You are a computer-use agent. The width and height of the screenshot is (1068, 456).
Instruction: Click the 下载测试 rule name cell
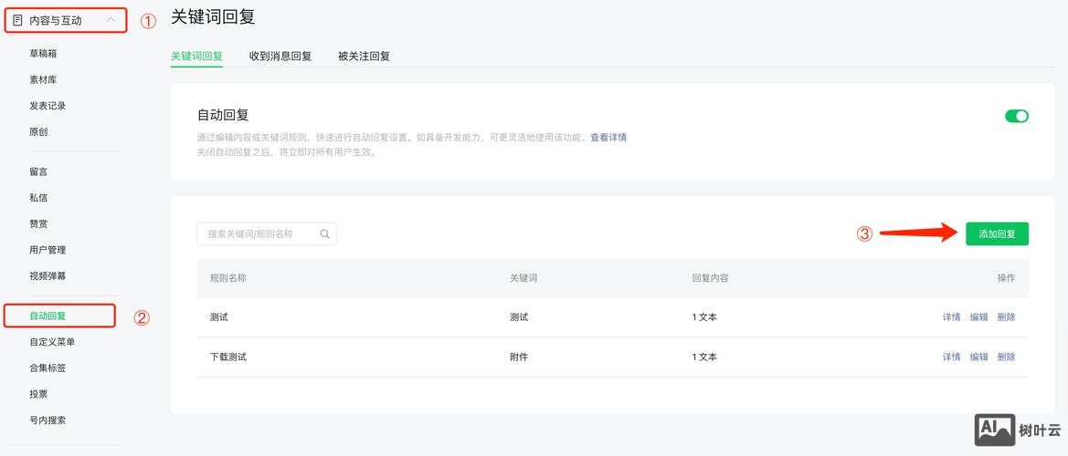click(228, 357)
